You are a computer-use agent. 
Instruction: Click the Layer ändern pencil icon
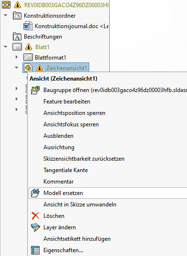[35, 227]
